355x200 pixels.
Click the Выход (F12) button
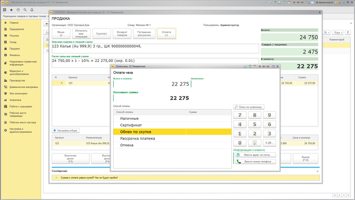click(305, 158)
